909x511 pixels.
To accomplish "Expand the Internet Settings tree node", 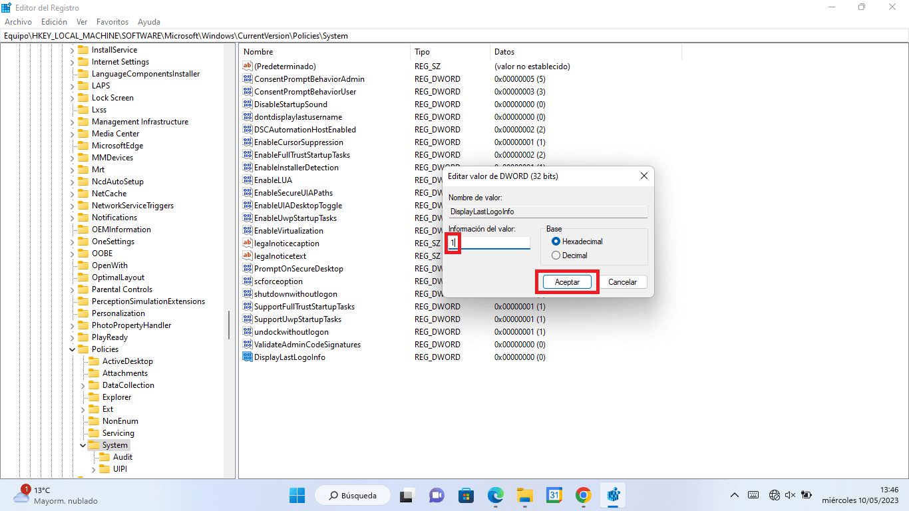I will point(72,62).
